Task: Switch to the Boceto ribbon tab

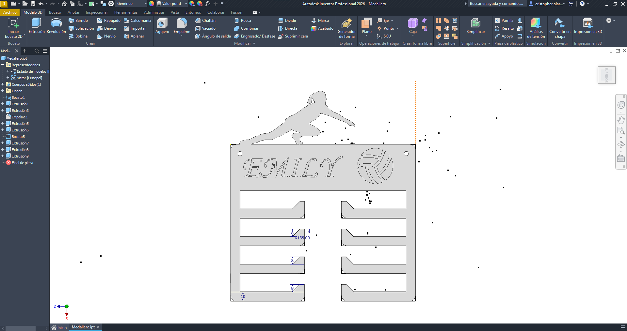Action: (55, 12)
